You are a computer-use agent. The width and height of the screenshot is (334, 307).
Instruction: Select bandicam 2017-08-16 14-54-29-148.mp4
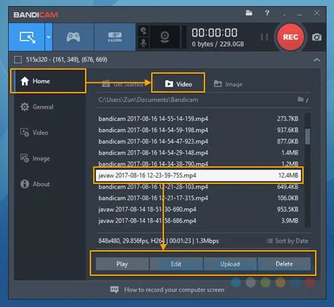coord(198,153)
